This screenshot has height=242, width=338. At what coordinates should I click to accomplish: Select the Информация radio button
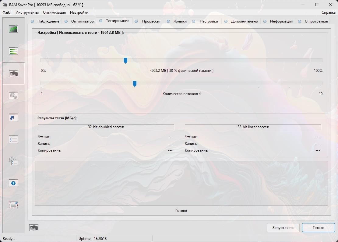click(265, 21)
